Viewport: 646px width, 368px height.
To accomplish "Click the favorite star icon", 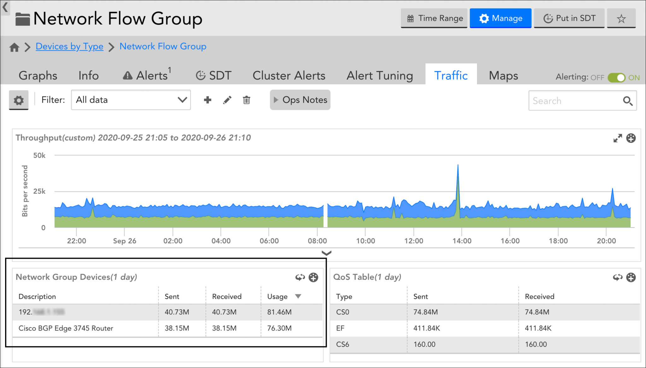I will (x=621, y=19).
